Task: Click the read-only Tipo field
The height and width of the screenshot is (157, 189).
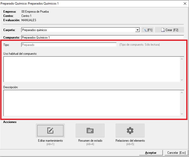Action: [69, 45]
